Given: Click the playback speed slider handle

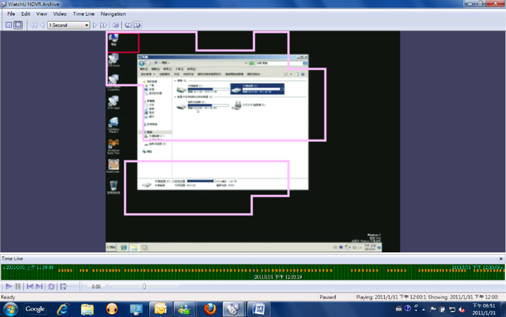Looking at the screenshot, I should click(x=144, y=286).
